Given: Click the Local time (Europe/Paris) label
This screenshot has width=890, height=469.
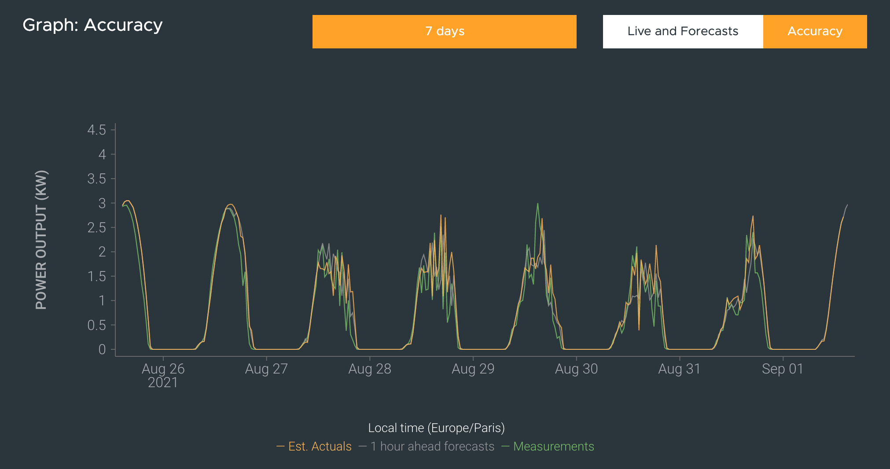Looking at the screenshot, I should coord(436,428).
